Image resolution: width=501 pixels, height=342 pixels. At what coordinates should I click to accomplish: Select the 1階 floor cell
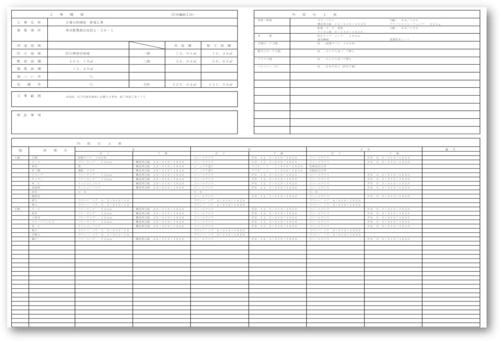click(x=20, y=157)
